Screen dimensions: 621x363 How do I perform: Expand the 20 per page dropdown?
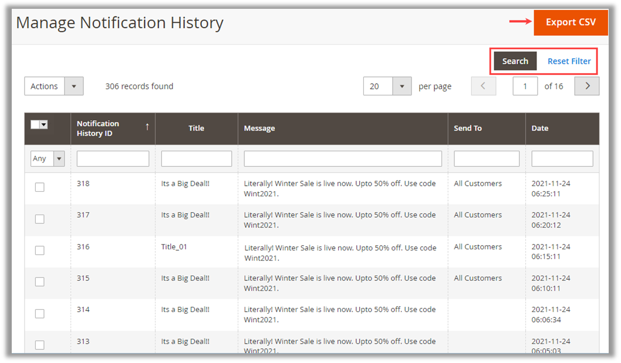click(401, 86)
